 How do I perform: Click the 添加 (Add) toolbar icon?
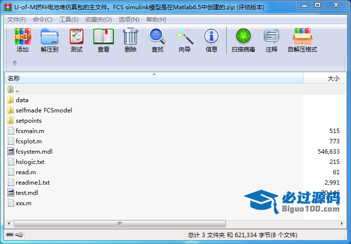coord(23,40)
